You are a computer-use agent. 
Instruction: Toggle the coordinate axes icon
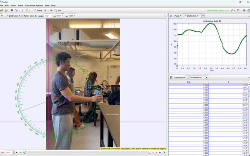click(23, 10)
